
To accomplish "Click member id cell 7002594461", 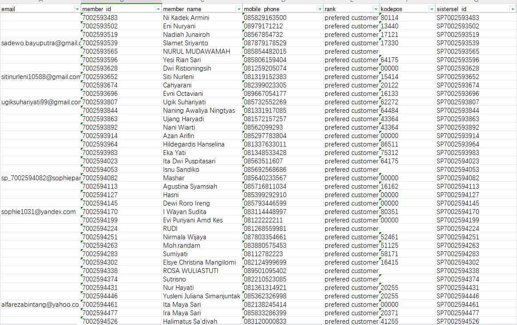I will [x=121, y=305].
